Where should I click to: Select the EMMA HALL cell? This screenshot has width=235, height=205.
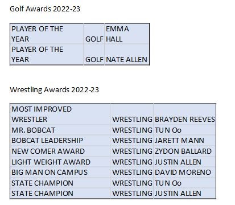(x=127, y=34)
